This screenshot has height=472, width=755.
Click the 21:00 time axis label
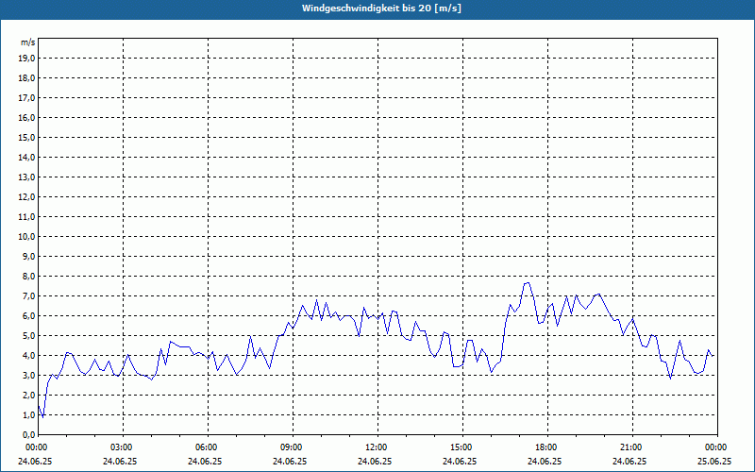pyautogui.click(x=630, y=447)
